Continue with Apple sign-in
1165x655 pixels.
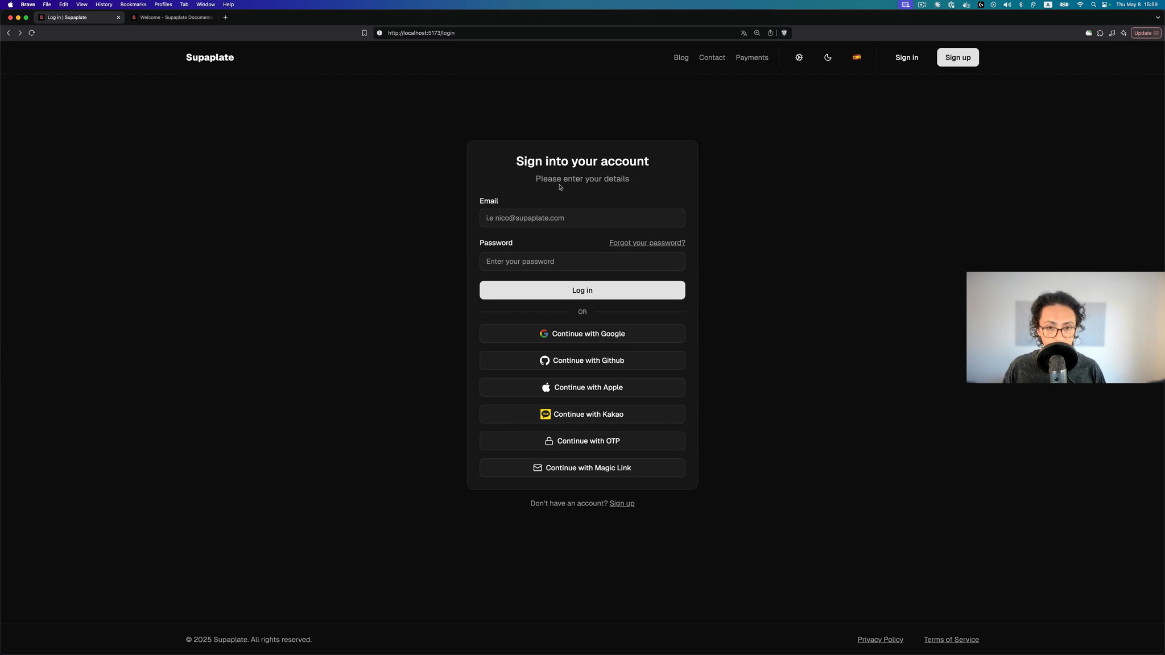point(582,387)
